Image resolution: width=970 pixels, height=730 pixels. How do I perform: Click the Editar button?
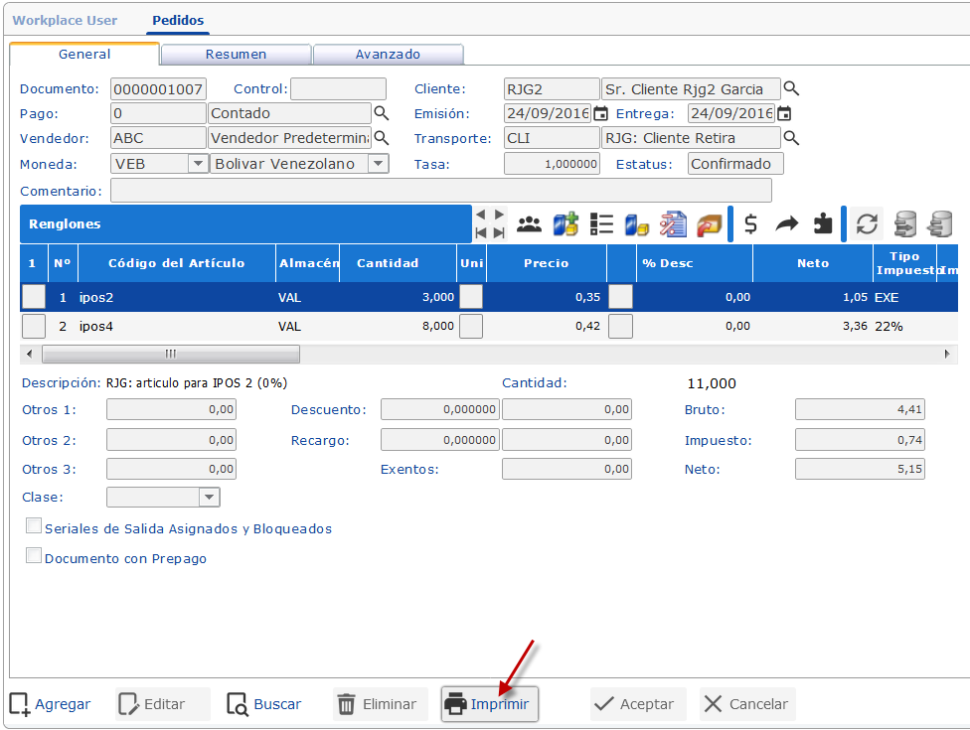tap(163, 704)
